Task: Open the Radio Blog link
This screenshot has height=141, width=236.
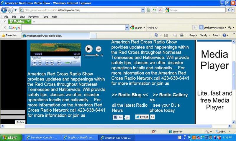Action: (130, 95)
